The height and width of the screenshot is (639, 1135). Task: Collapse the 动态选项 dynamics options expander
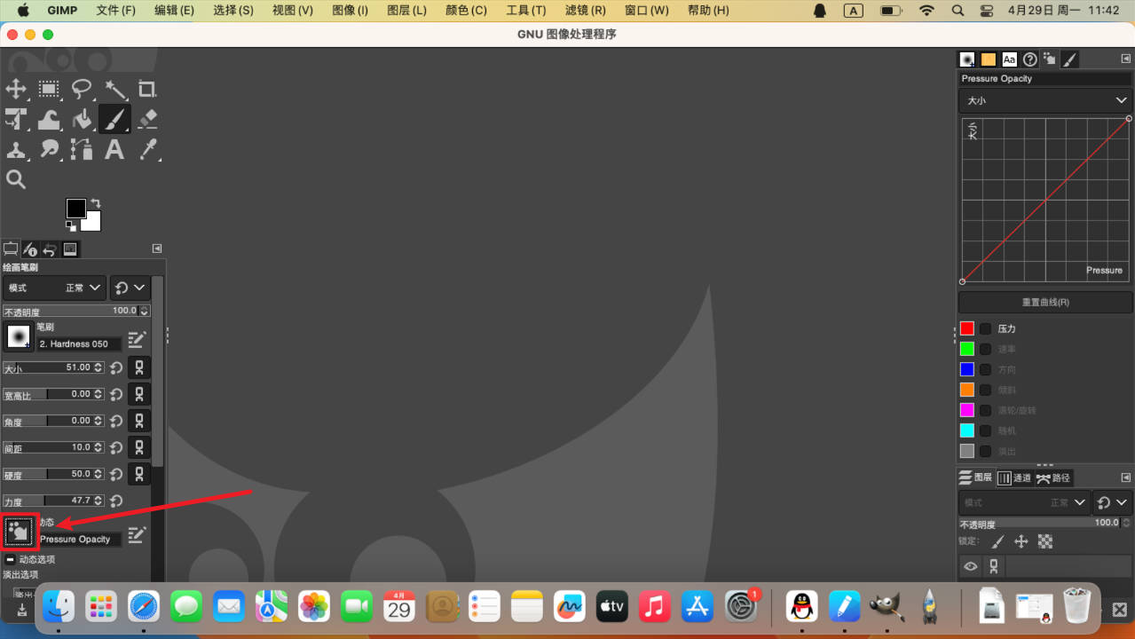tap(10, 559)
